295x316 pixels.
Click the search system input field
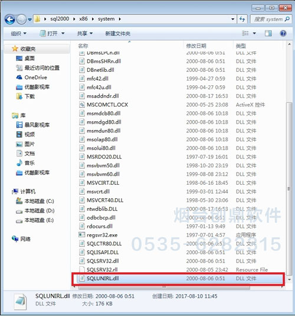pos(271,19)
